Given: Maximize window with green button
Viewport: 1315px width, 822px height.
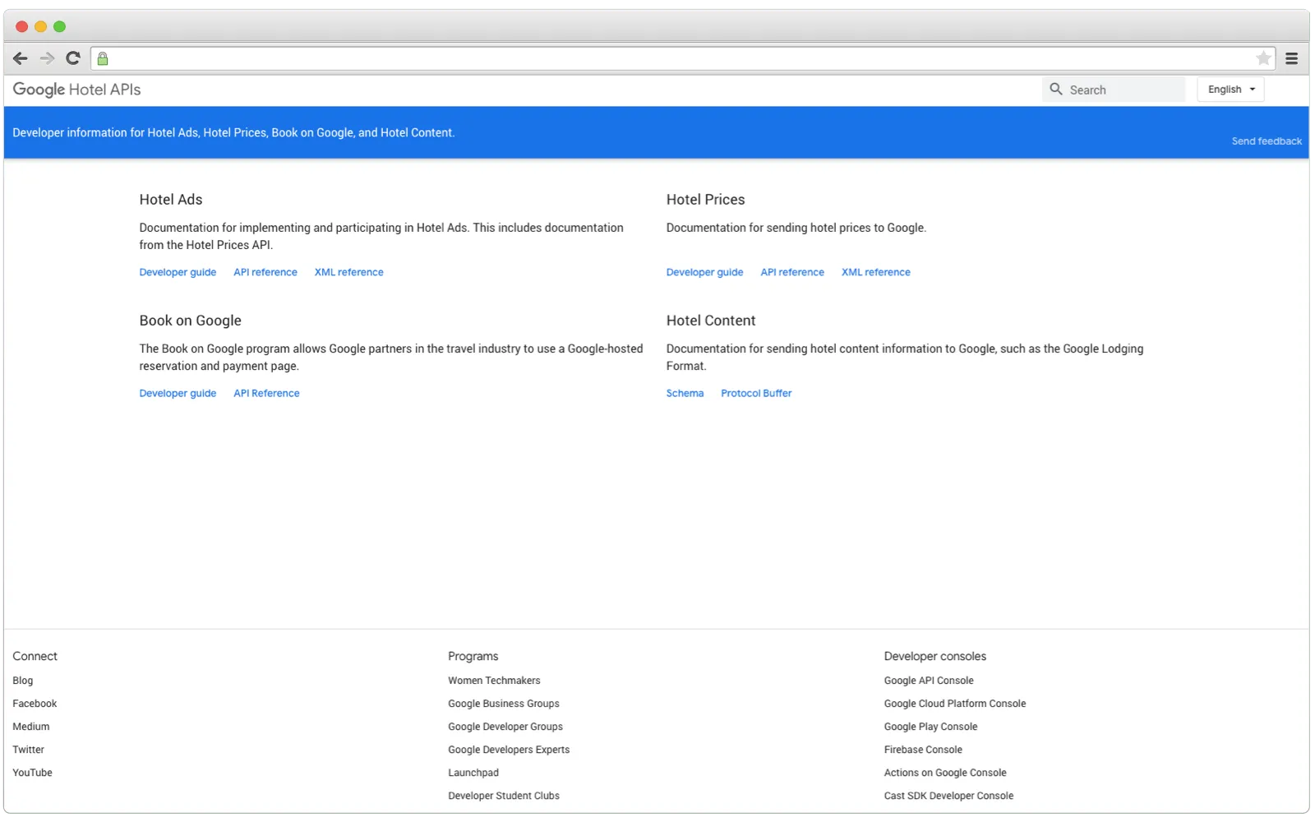Looking at the screenshot, I should pos(59,26).
